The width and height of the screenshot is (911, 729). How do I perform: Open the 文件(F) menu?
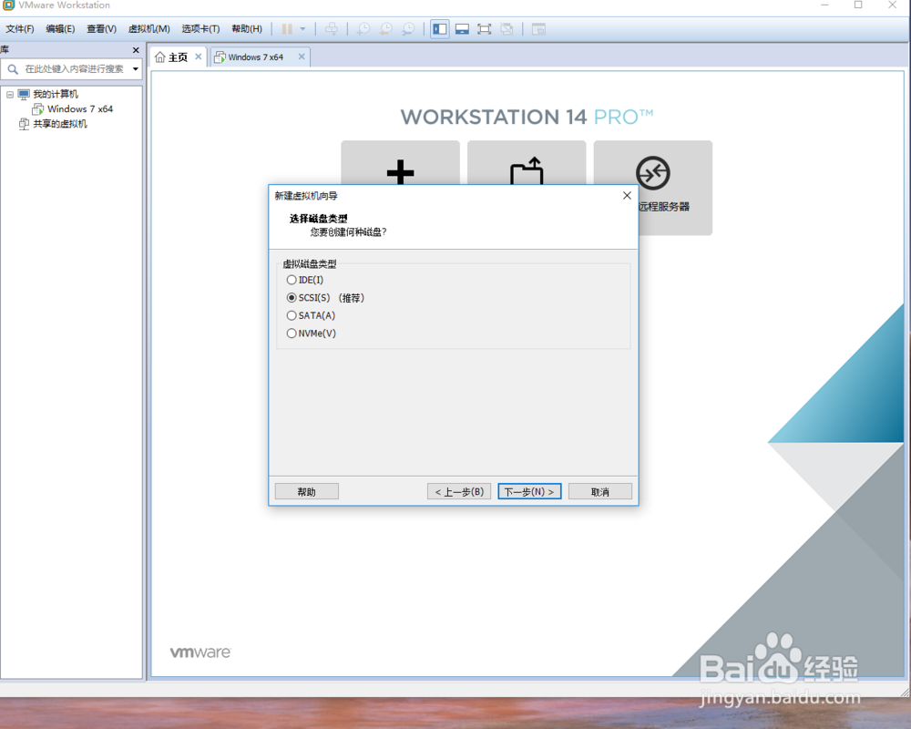[20, 29]
